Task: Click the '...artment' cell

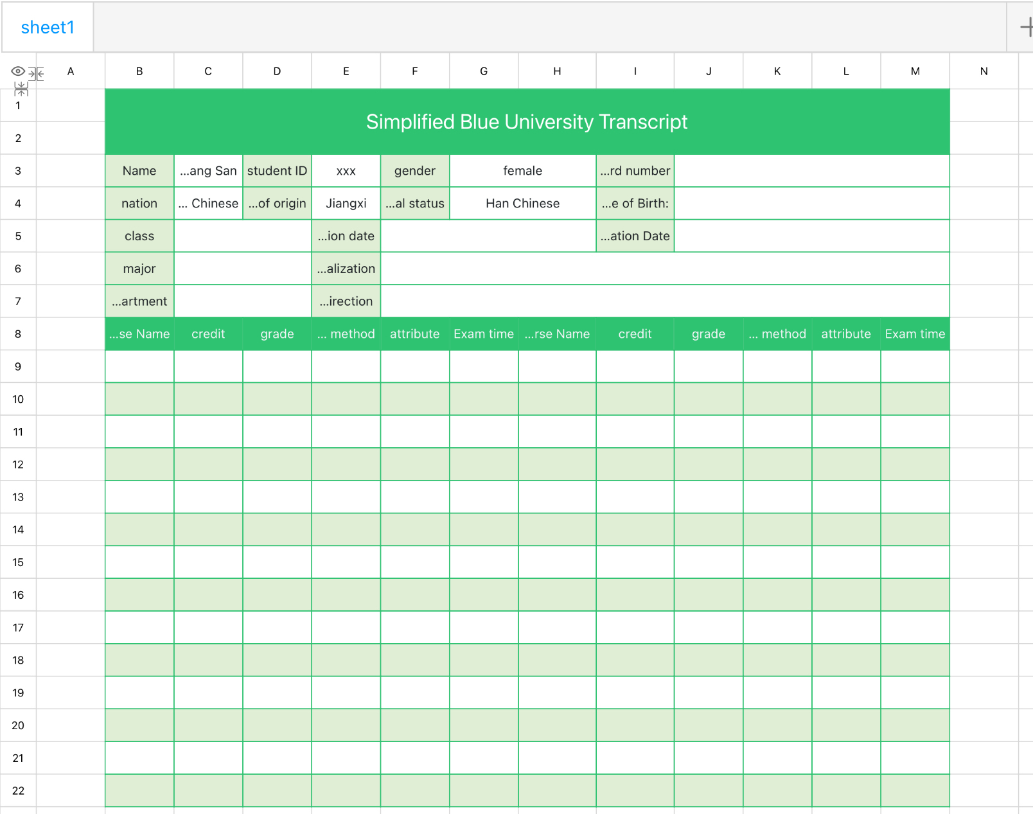Action: tap(139, 301)
